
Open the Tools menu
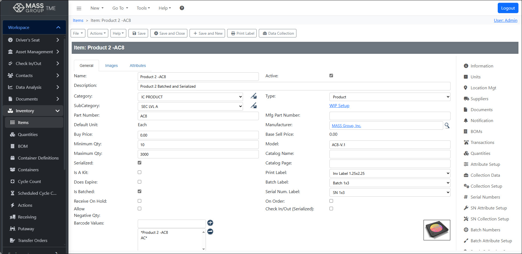(143, 8)
